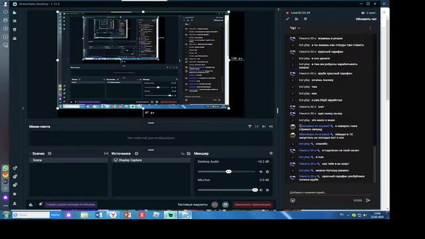The height and width of the screenshot is (239, 425).
Task: Add a new scene with the Scenes plus icon
Action: (50, 153)
